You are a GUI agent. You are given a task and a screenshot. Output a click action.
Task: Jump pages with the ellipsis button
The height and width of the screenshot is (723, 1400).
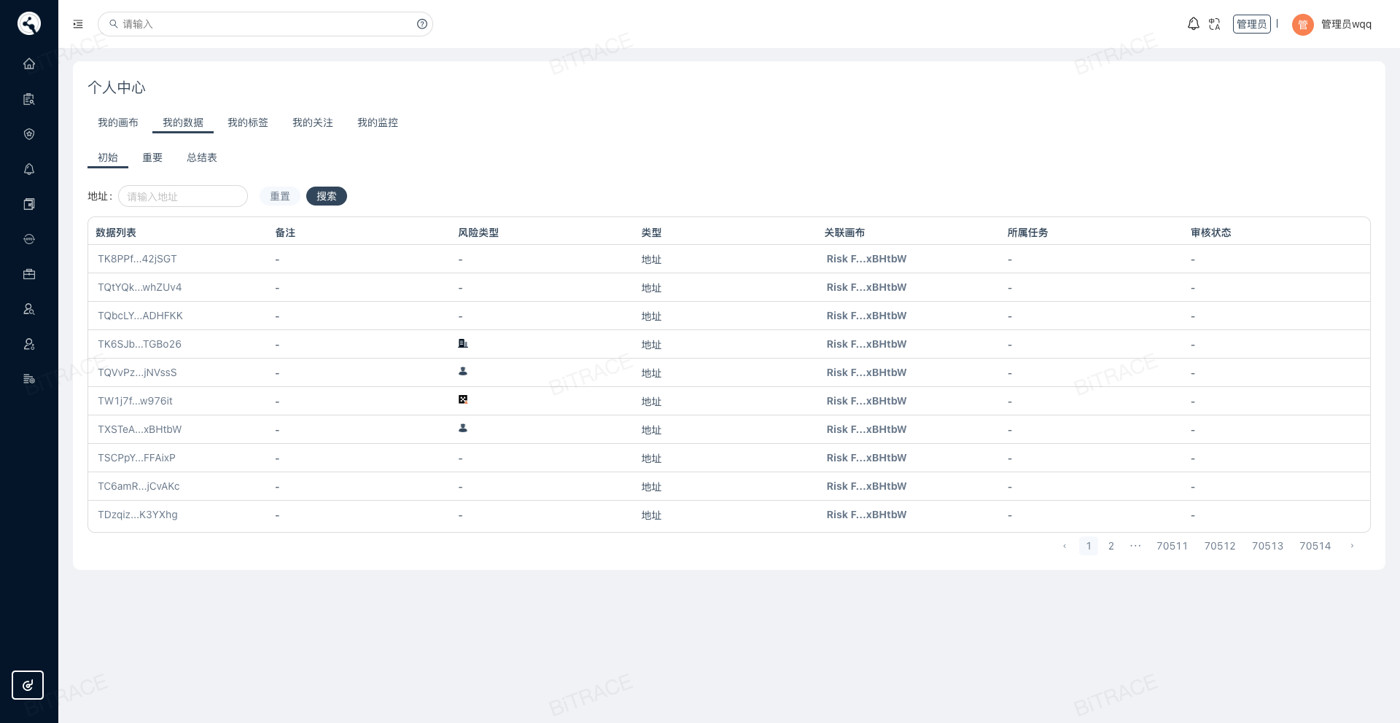[1135, 546]
